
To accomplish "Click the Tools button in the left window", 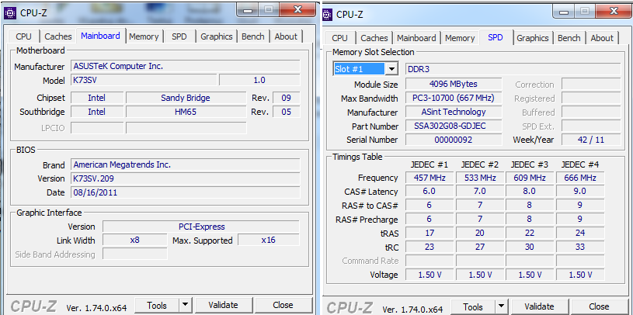I will (157, 306).
